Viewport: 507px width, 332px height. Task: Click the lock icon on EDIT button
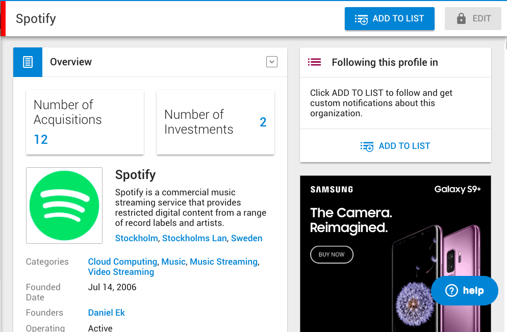click(x=461, y=19)
